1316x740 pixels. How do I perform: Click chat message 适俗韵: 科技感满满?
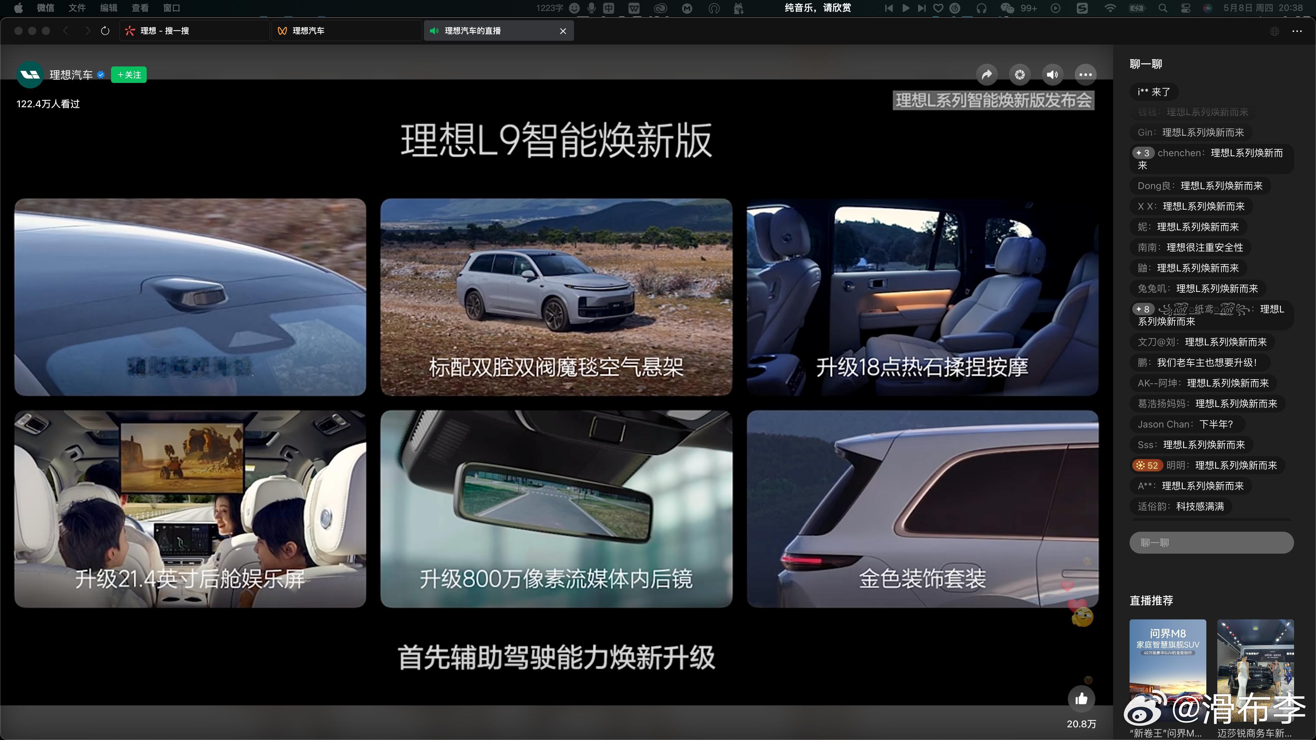[x=1181, y=506]
